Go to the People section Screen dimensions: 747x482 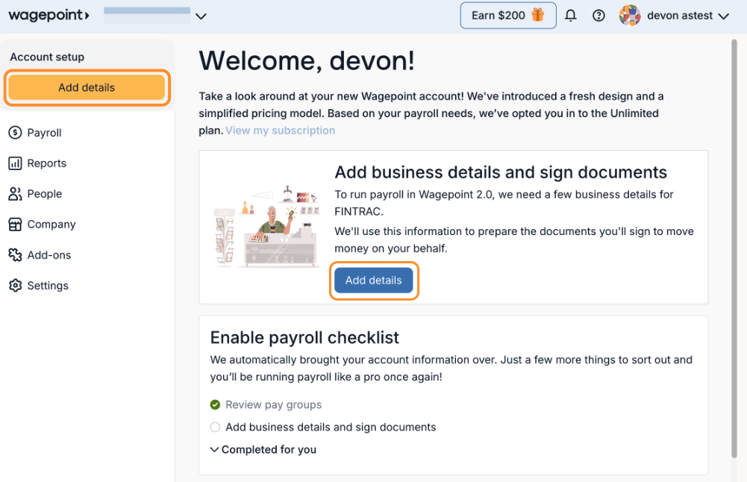pos(35,194)
